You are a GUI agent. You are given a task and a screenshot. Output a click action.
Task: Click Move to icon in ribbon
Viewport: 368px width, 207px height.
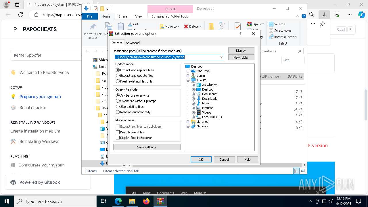click(162, 26)
